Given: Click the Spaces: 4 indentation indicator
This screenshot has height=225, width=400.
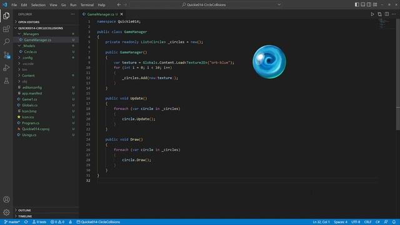Looking at the screenshot, I should (341, 222).
